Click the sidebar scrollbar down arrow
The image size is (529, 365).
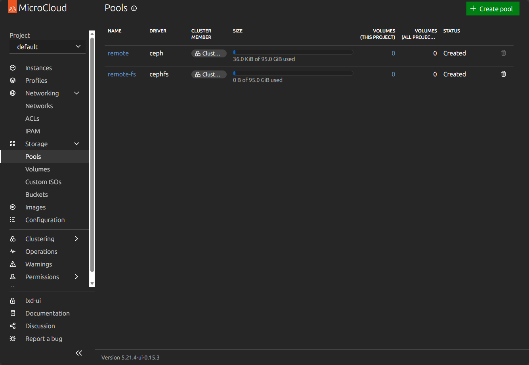[x=92, y=283]
